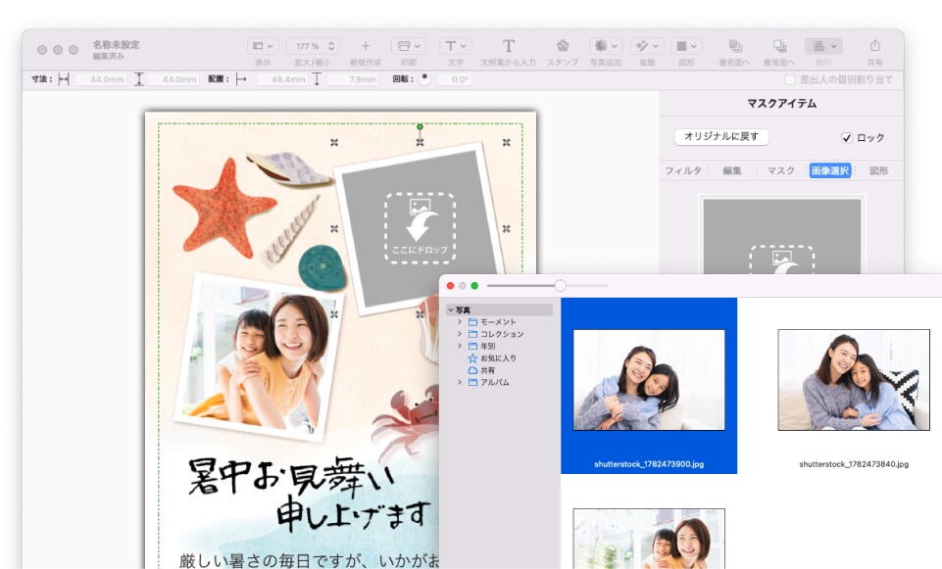This screenshot has width=942, height=569.
Task: Click the 48.4mm horizontal position field
Action: (282, 79)
